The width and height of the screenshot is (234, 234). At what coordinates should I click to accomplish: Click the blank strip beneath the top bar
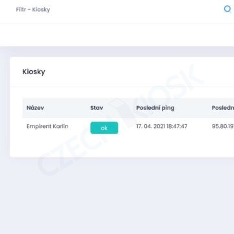pos(117,34)
